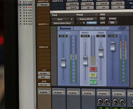Image resolution: width=133 pixels, height=109 pixels.
Task: Click the plug-in automation enable icon
Action: (x=103, y=19)
